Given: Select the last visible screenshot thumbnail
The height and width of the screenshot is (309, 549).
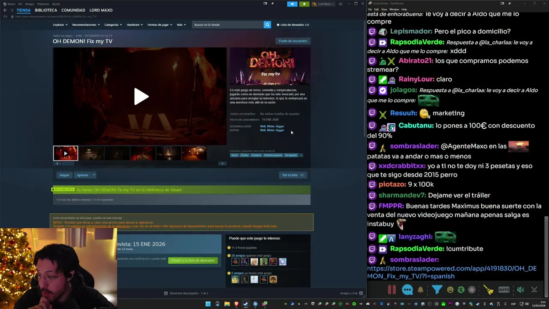Looking at the screenshot, I should (x=194, y=153).
